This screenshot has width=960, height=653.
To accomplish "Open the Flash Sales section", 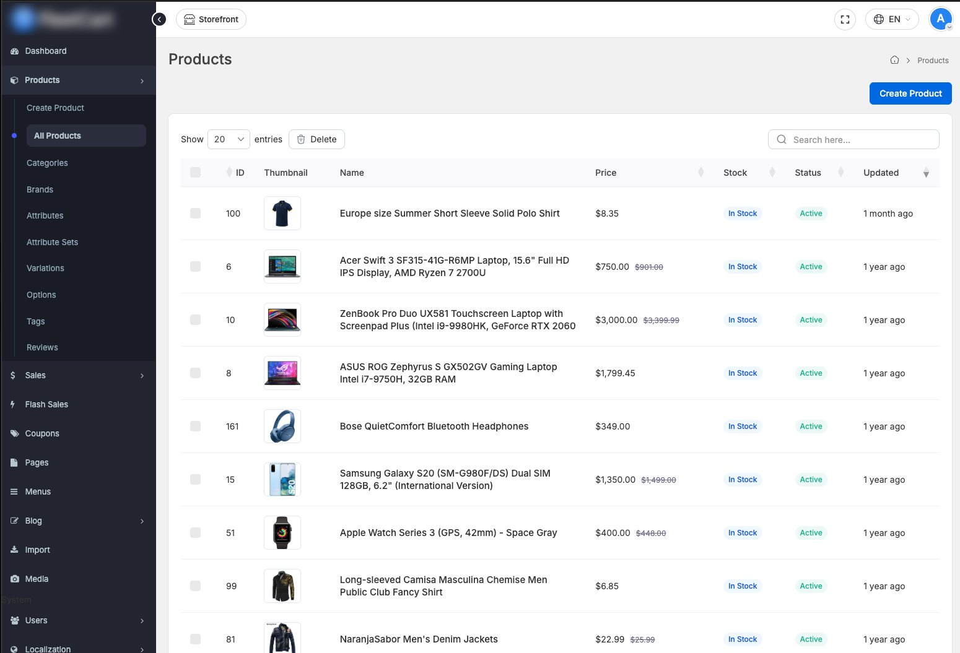I will (x=46, y=404).
